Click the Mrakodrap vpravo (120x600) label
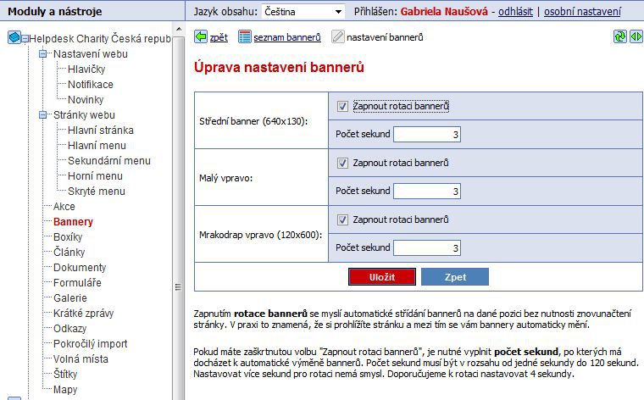This screenshot has height=400, width=644. (260, 235)
